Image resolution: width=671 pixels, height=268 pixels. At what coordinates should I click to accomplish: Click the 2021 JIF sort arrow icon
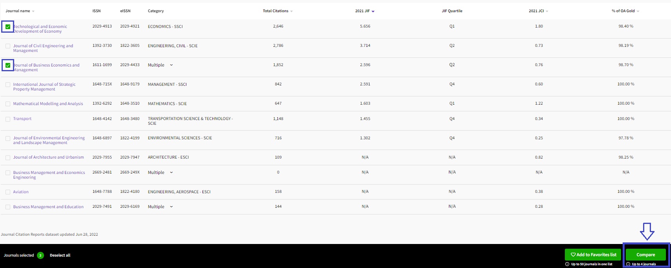(373, 11)
